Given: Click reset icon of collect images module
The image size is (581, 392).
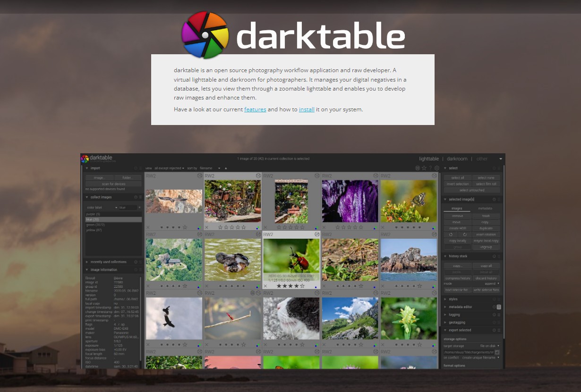Looking at the screenshot, I should click(136, 197).
